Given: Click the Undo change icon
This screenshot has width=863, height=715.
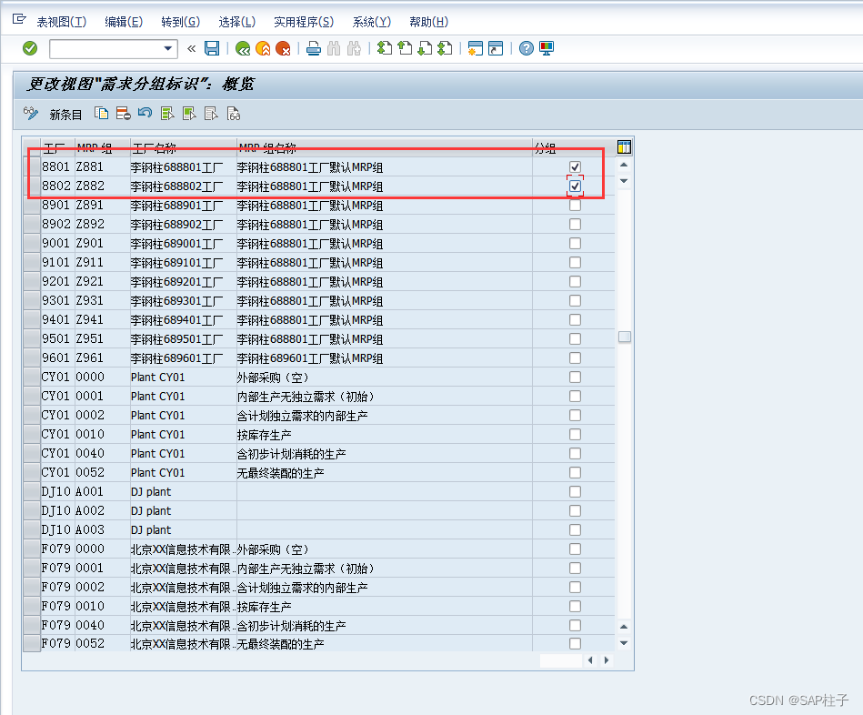Looking at the screenshot, I should point(146,114).
